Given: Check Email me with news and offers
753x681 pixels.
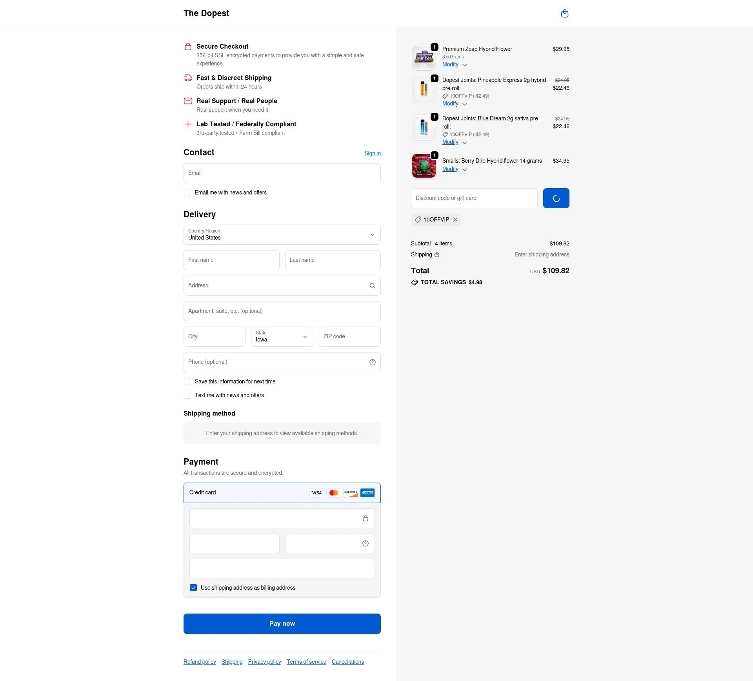Looking at the screenshot, I should (187, 192).
